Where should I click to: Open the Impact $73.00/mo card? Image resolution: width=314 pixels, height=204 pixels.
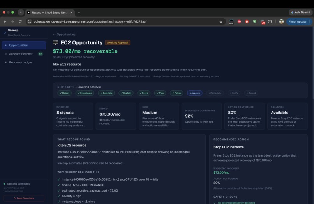point(116,116)
